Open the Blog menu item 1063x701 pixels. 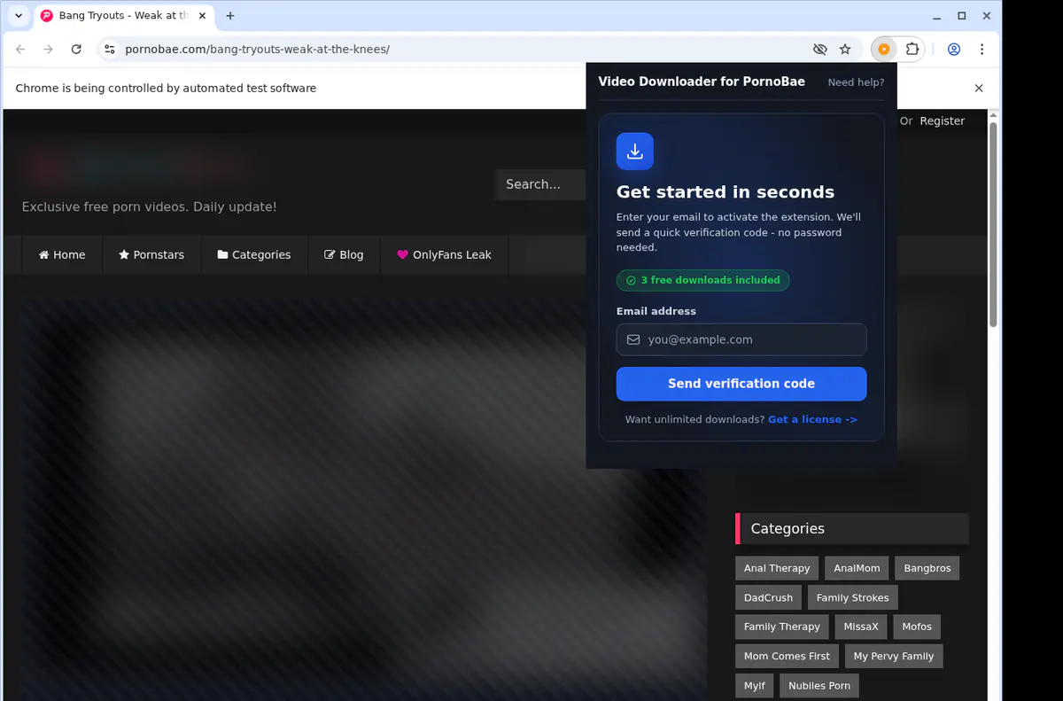coord(344,254)
